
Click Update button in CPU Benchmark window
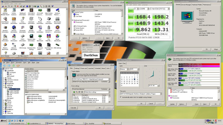[x=172, y=104]
